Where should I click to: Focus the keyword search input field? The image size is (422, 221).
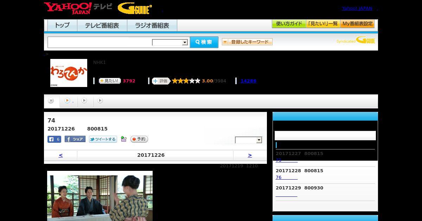click(x=100, y=42)
